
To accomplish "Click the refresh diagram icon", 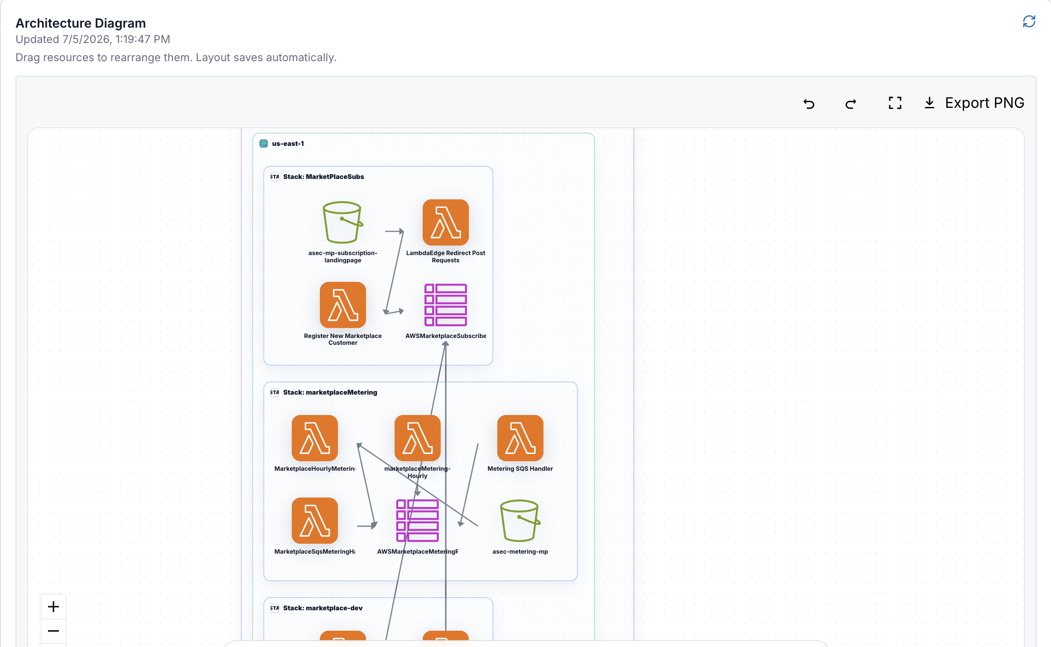I will click(x=1029, y=21).
